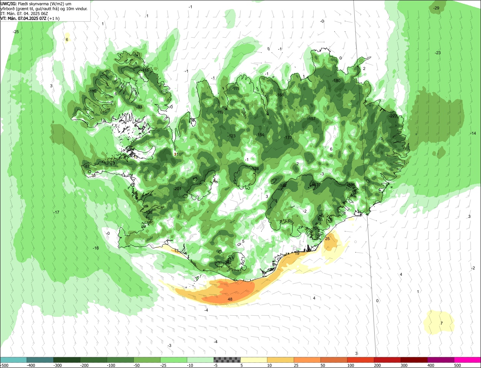481x368 pixels.
Task: Click the 128 value near the central glacier
Action: click(x=255, y=168)
